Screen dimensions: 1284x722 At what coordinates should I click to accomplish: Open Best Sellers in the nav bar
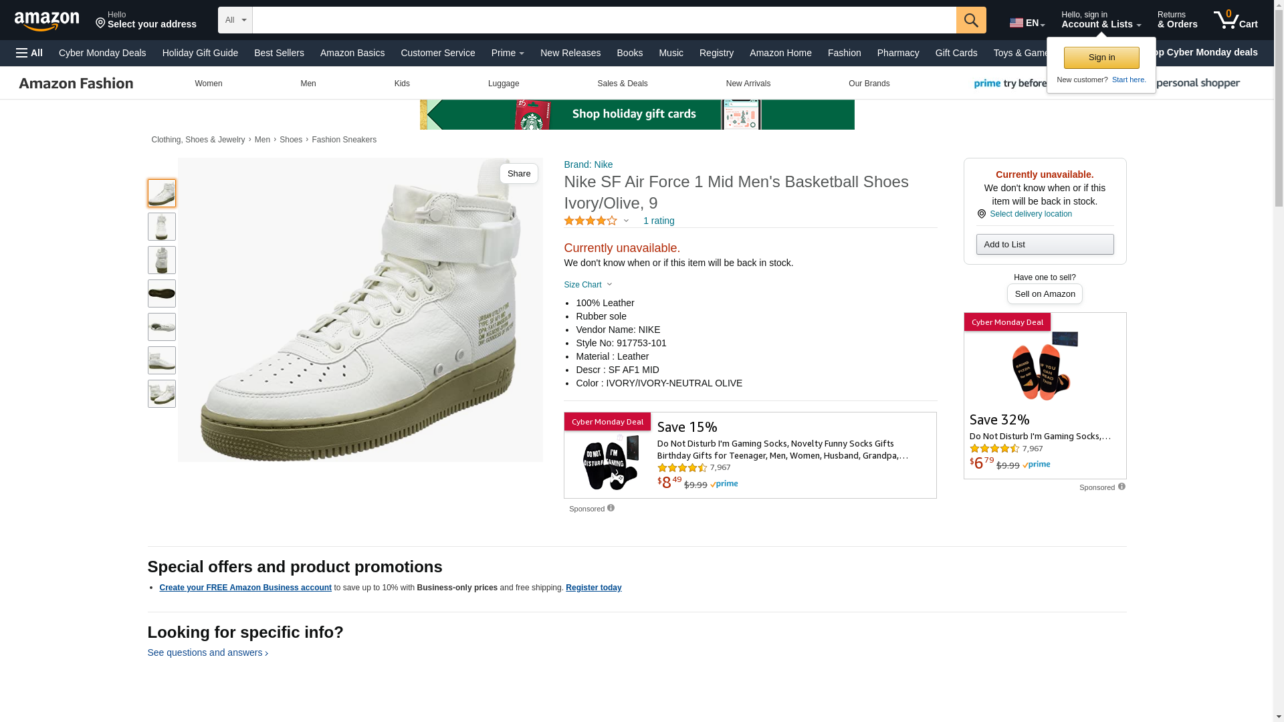(279, 53)
